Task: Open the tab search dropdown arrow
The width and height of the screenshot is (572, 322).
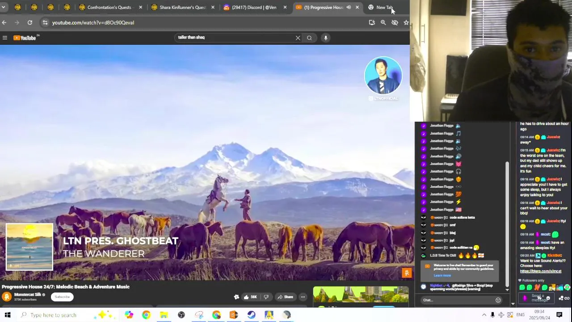Action: coord(3,7)
